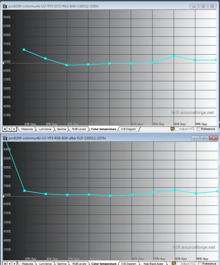Select the Gamma tab in the top window
Viewport: 220px width, 265px height.
point(61,129)
